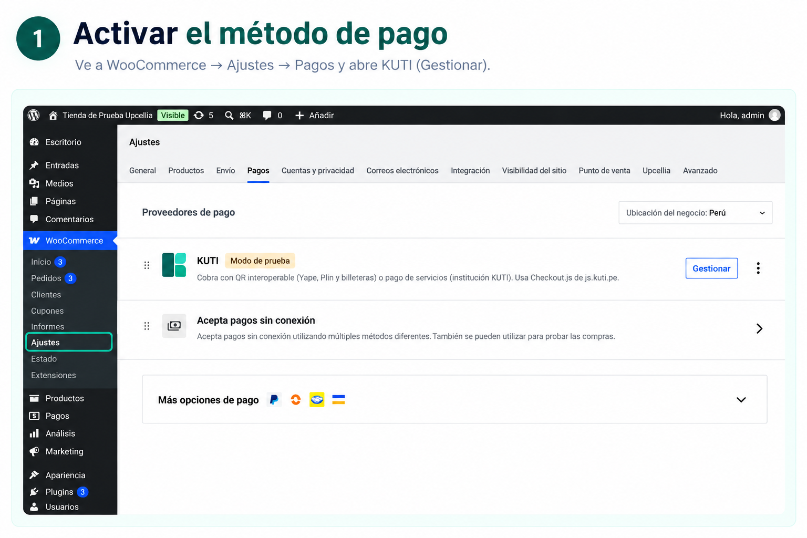Screen dimensions: 807x538
Task: Switch to the General settings tab
Action: point(142,170)
